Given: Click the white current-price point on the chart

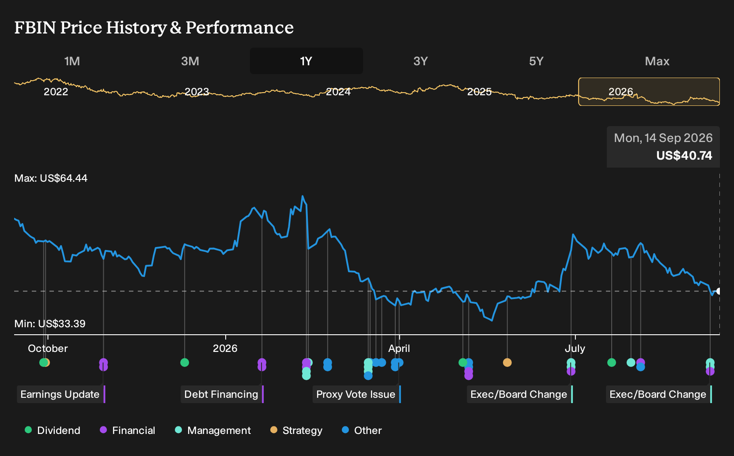Looking at the screenshot, I should coord(719,291).
